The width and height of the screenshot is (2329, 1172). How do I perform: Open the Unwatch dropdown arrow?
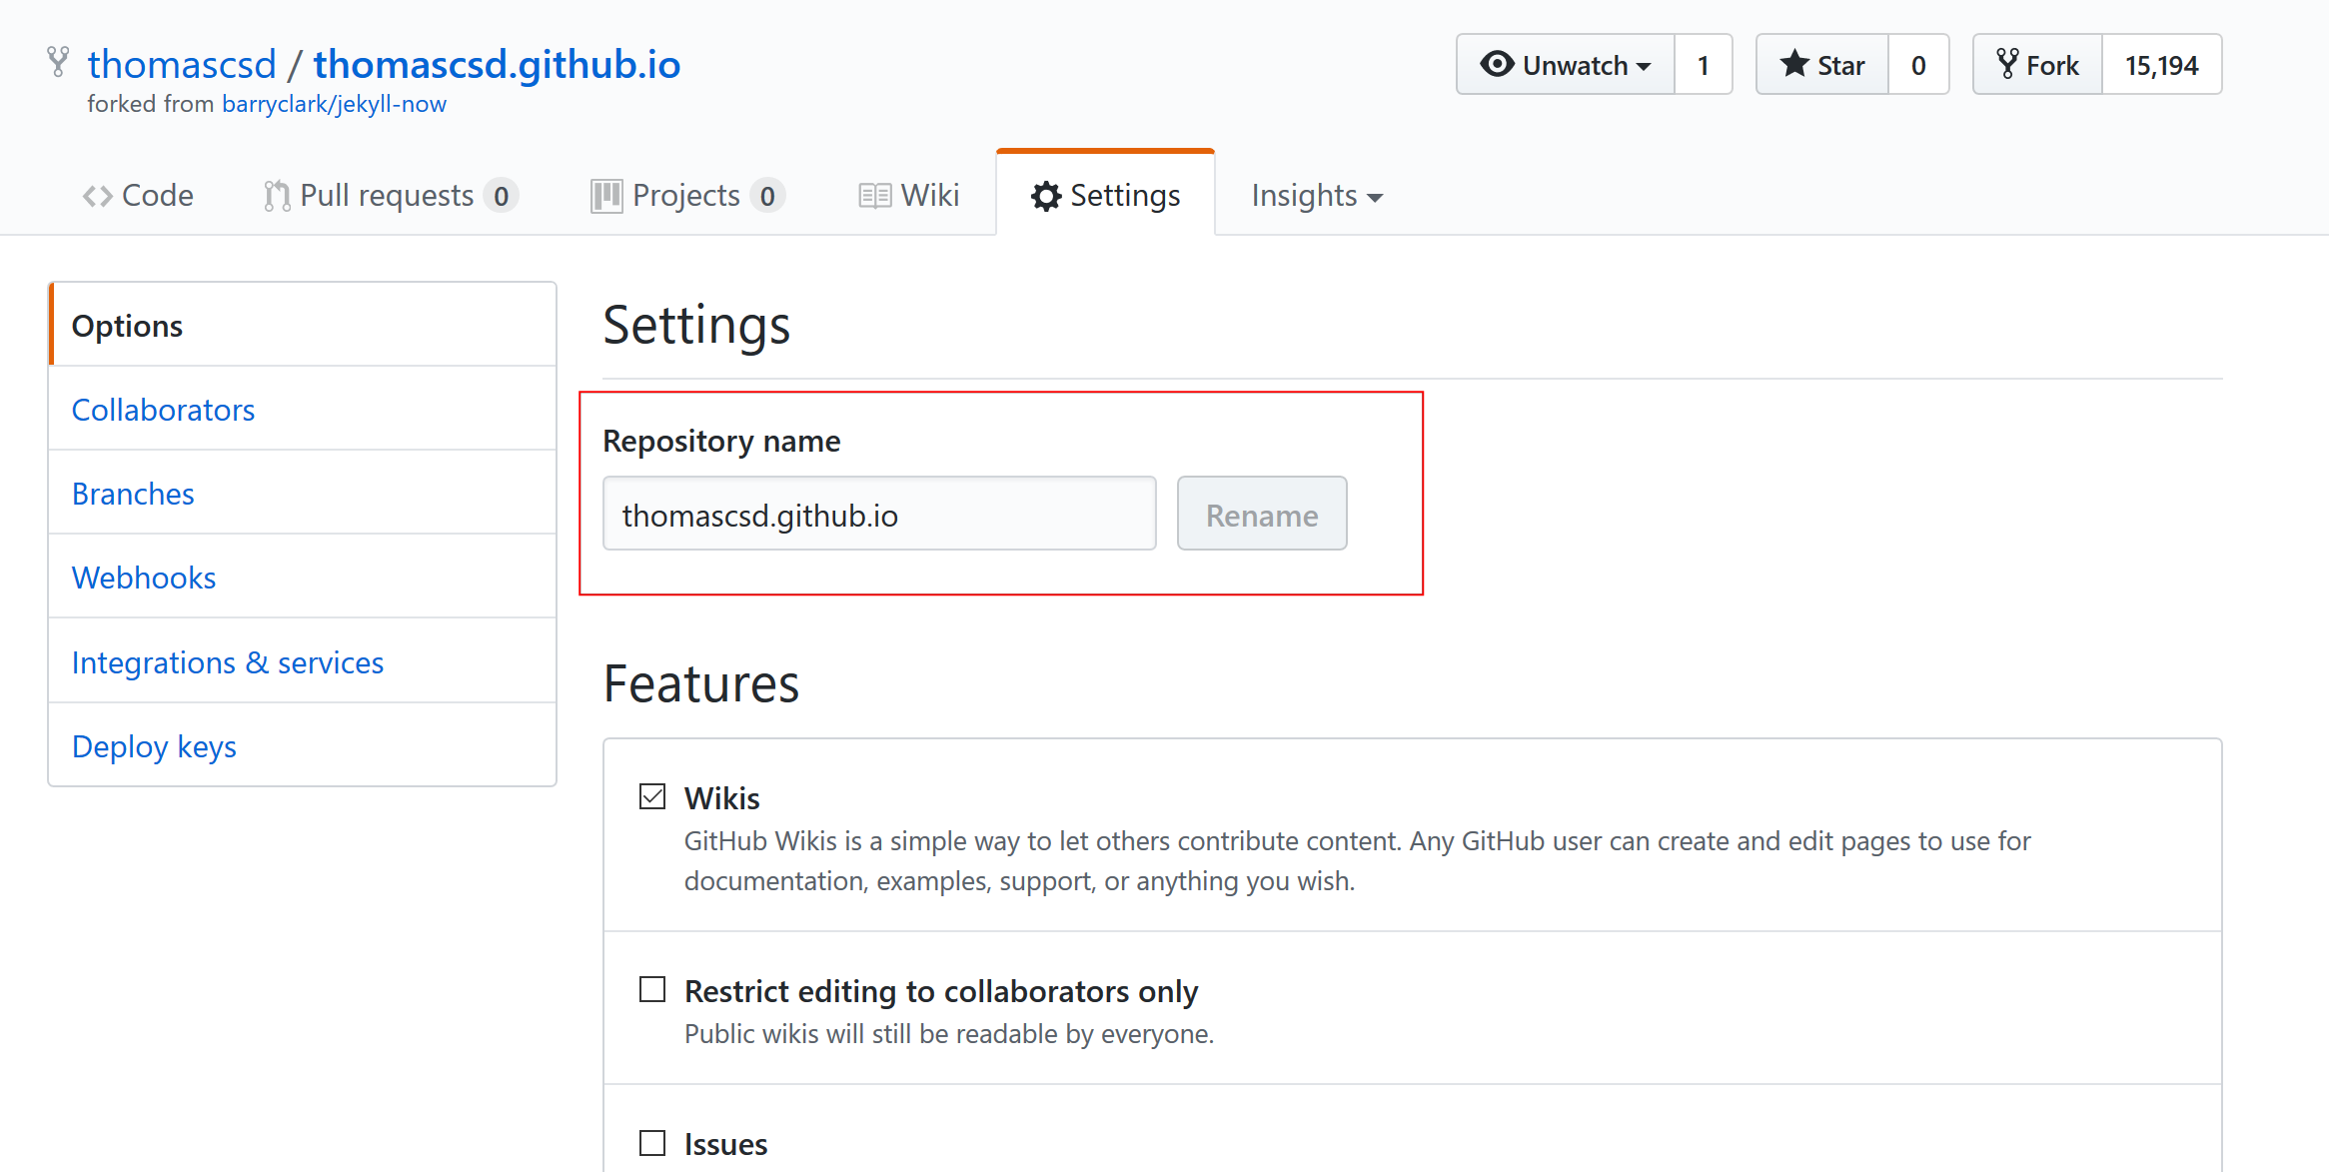[1644, 66]
